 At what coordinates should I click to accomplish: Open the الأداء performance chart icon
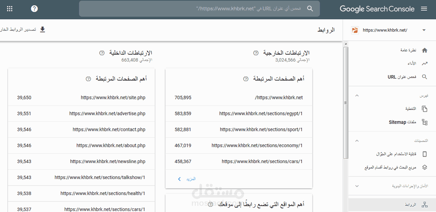tap(424, 63)
